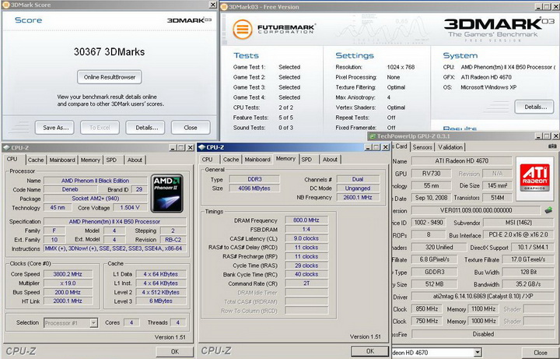Click the GPU-Z Close button
This screenshot has height=359, width=560.
541,353
